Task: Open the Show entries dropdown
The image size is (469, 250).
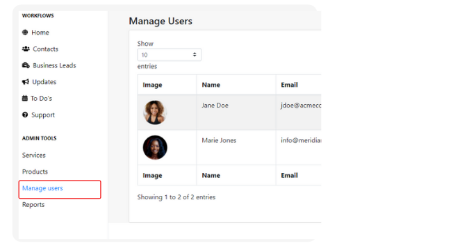Action: tap(170, 55)
